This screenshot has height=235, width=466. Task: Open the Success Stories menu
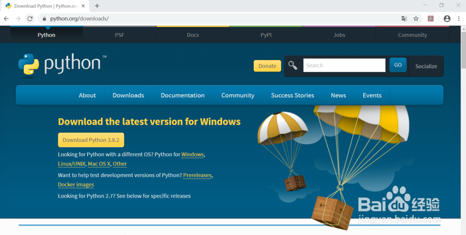click(x=293, y=95)
